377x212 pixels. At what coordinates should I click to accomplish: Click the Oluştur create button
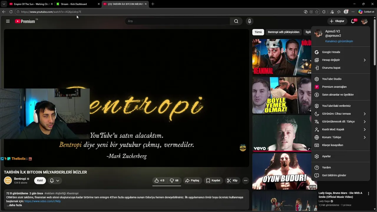coord(337,21)
